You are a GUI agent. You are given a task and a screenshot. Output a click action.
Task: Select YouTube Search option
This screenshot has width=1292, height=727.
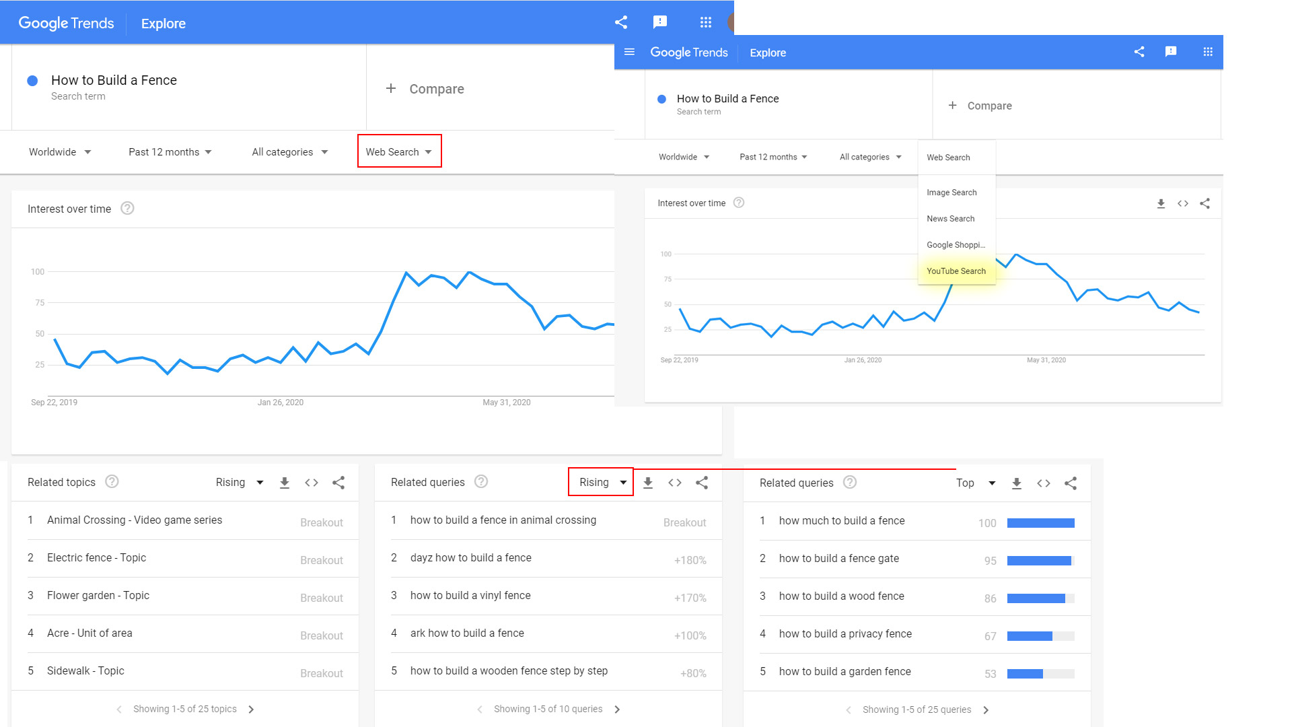[x=956, y=271]
